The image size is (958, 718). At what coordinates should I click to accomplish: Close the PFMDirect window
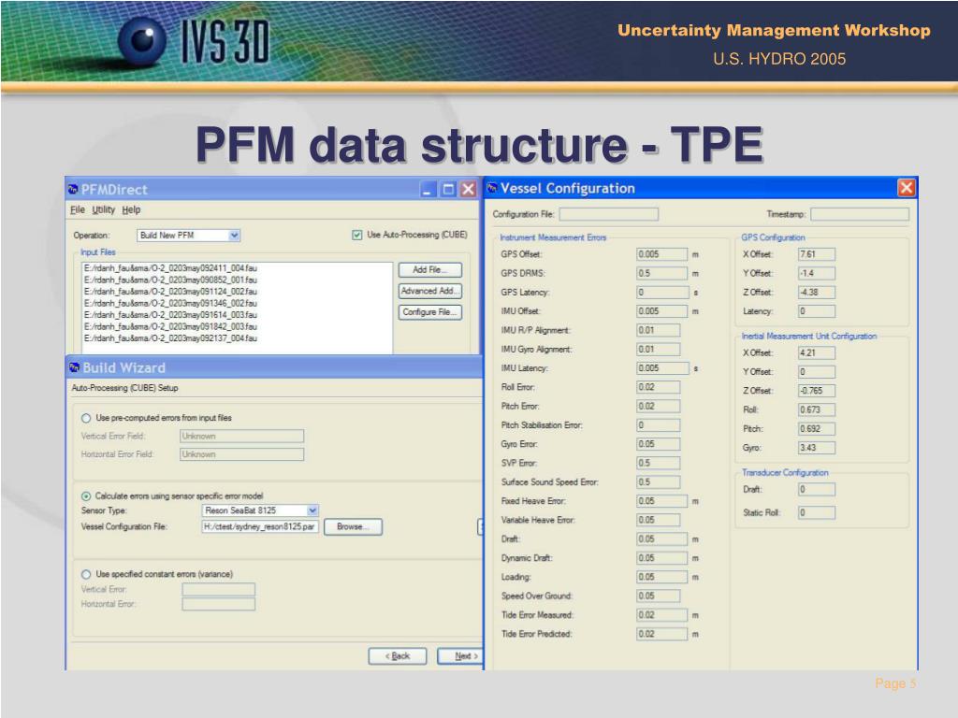(x=469, y=189)
